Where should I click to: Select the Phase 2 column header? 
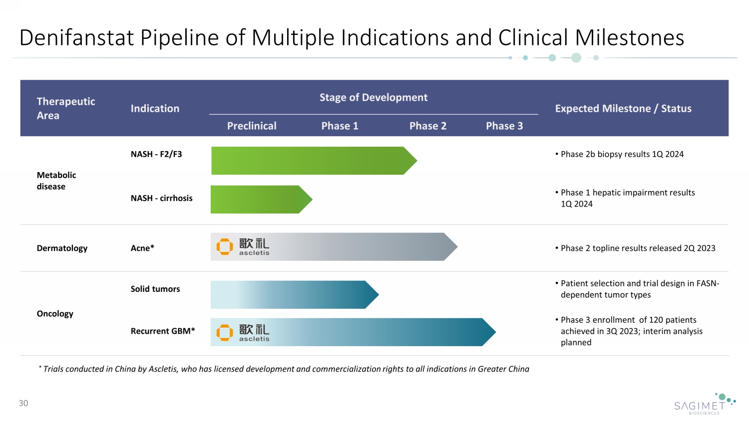pyautogui.click(x=427, y=126)
